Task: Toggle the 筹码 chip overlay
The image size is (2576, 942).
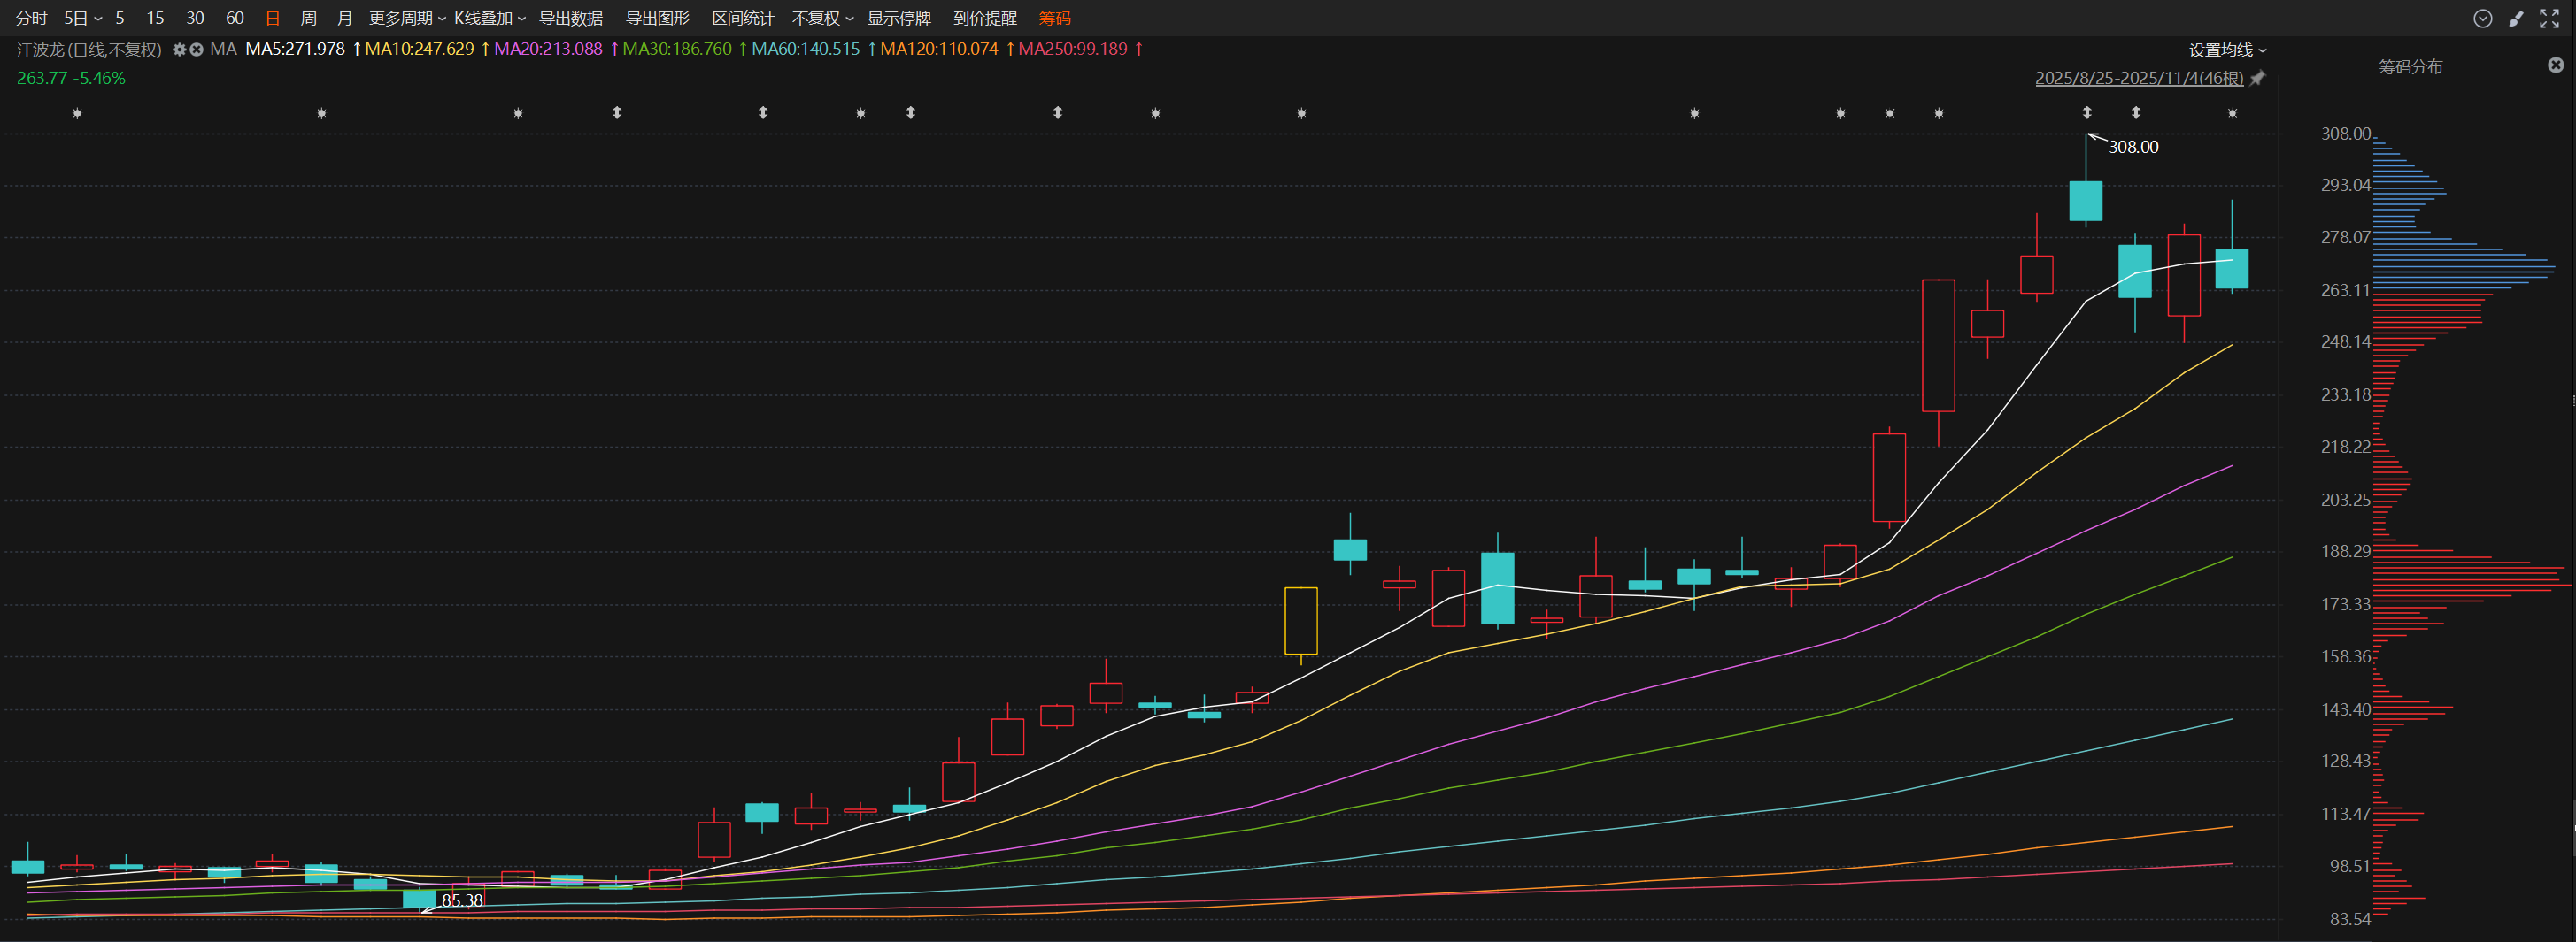Action: (x=1055, y=18)
